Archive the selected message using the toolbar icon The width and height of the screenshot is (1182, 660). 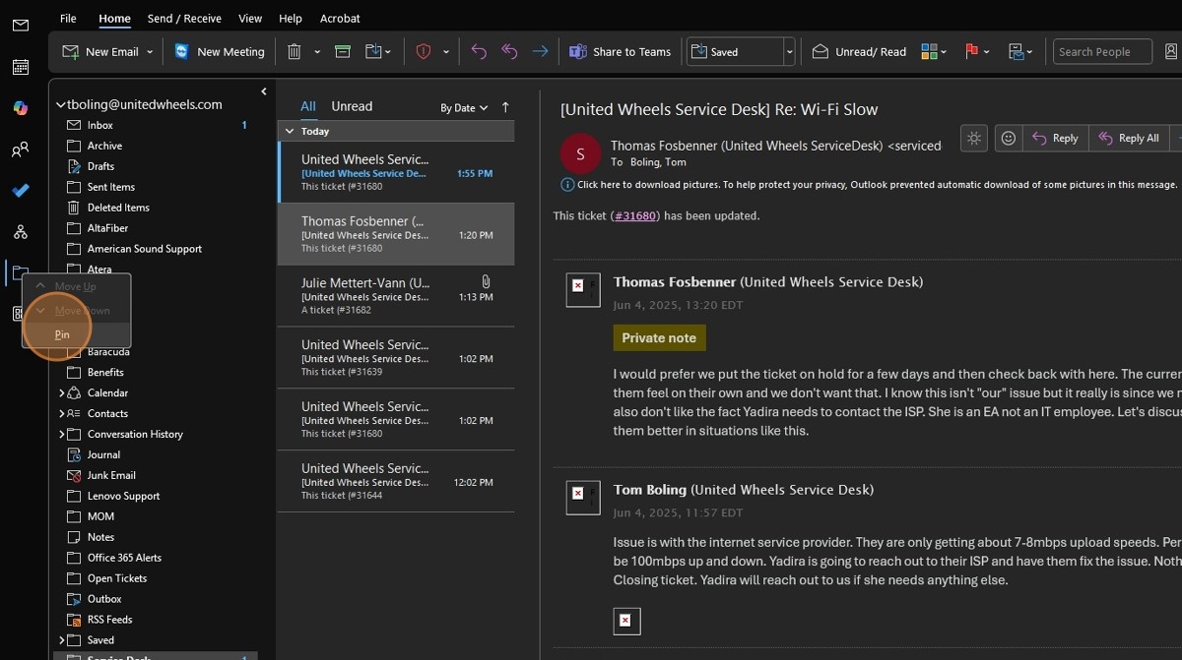point(342,52)
